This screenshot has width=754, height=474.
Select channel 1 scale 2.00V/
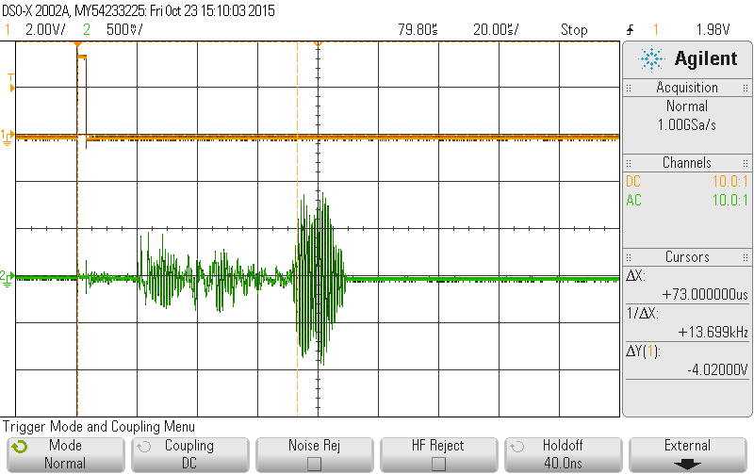tap(45, 30)
